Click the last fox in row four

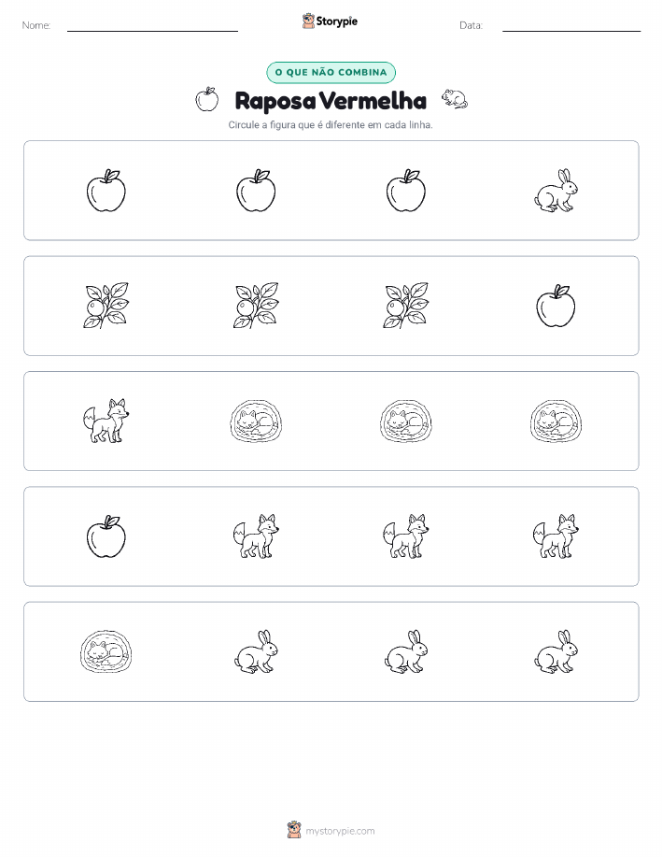click(556, 536)
